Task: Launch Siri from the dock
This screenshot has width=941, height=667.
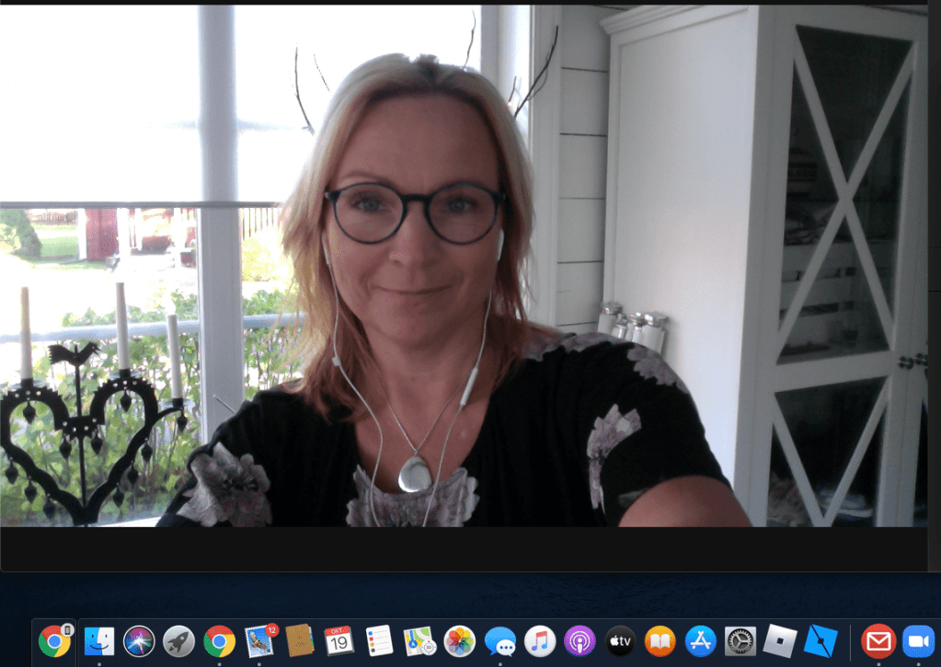Action: coord(139,641)
